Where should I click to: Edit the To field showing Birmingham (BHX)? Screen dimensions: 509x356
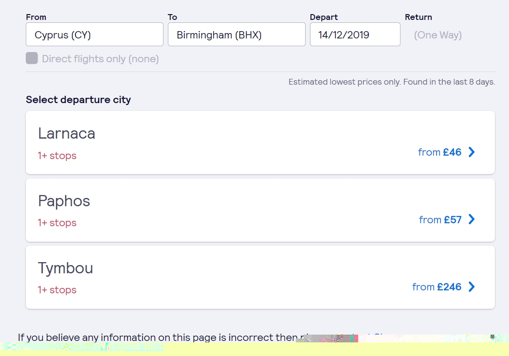(236, 35)
